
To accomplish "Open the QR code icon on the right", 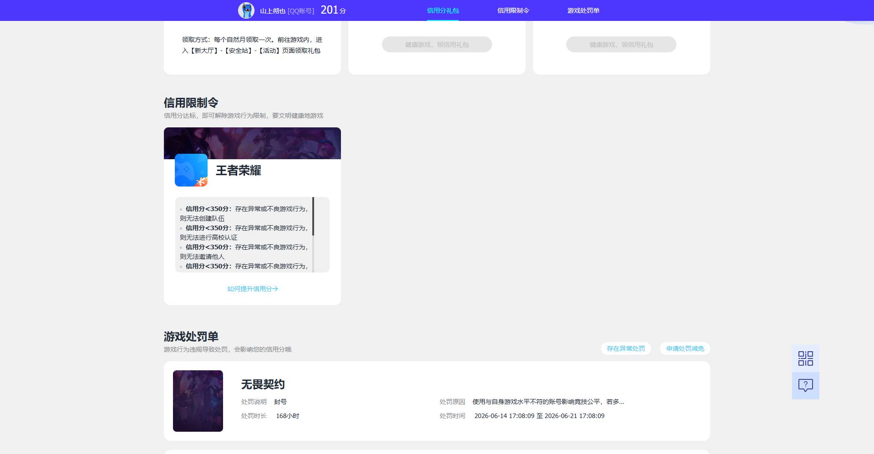I will pyautogui.click(x=805, y=358).
